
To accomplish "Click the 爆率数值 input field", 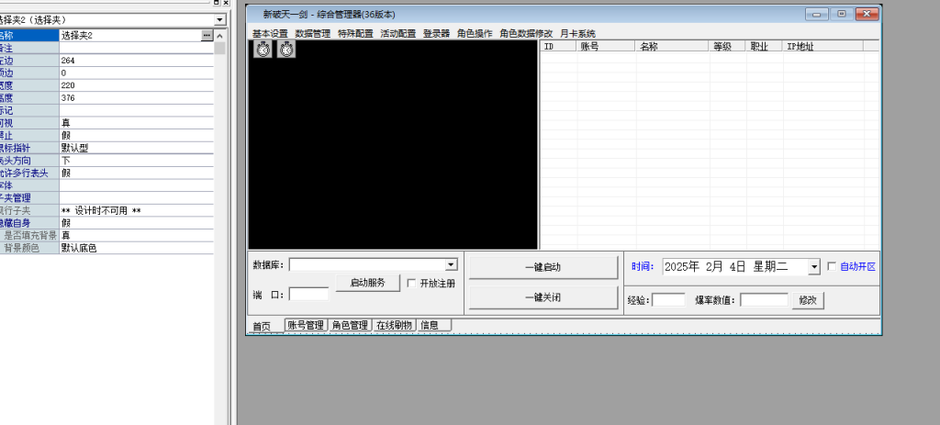I will click(765, 300).
